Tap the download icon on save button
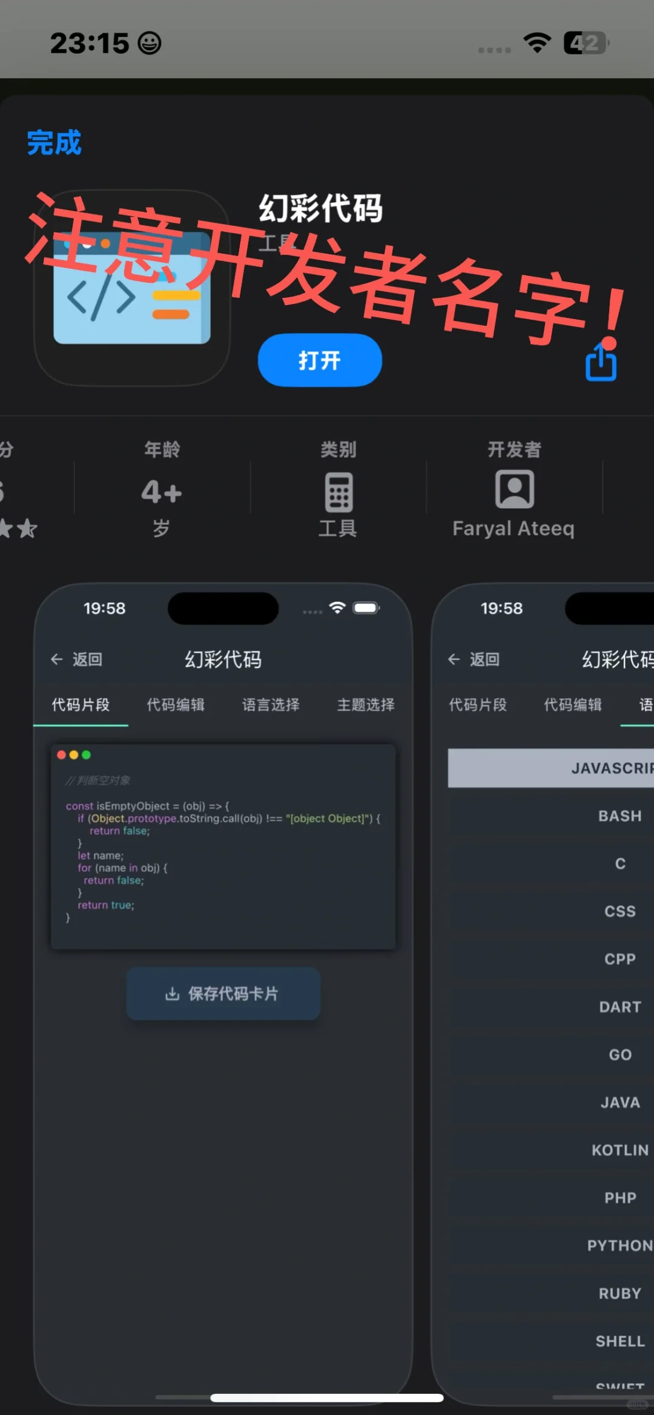The image size is (654, 1415). point(173,994)
